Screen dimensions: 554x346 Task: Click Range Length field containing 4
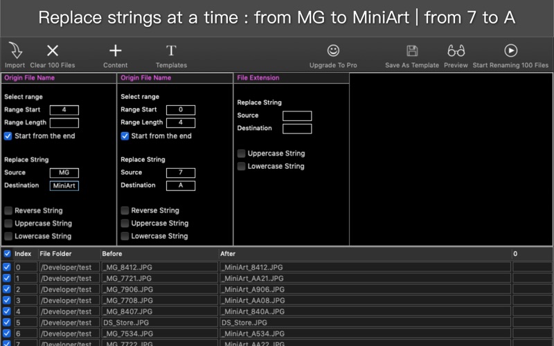181,122
